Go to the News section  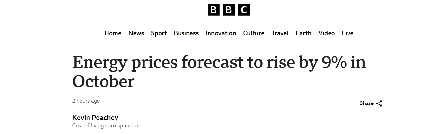point(136,33)
